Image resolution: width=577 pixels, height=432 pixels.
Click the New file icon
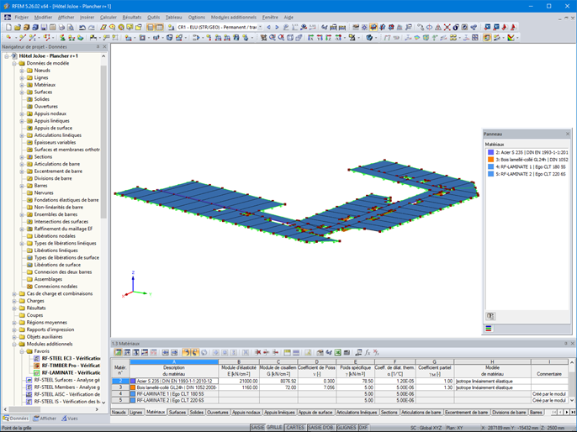(x=8, y=27)
